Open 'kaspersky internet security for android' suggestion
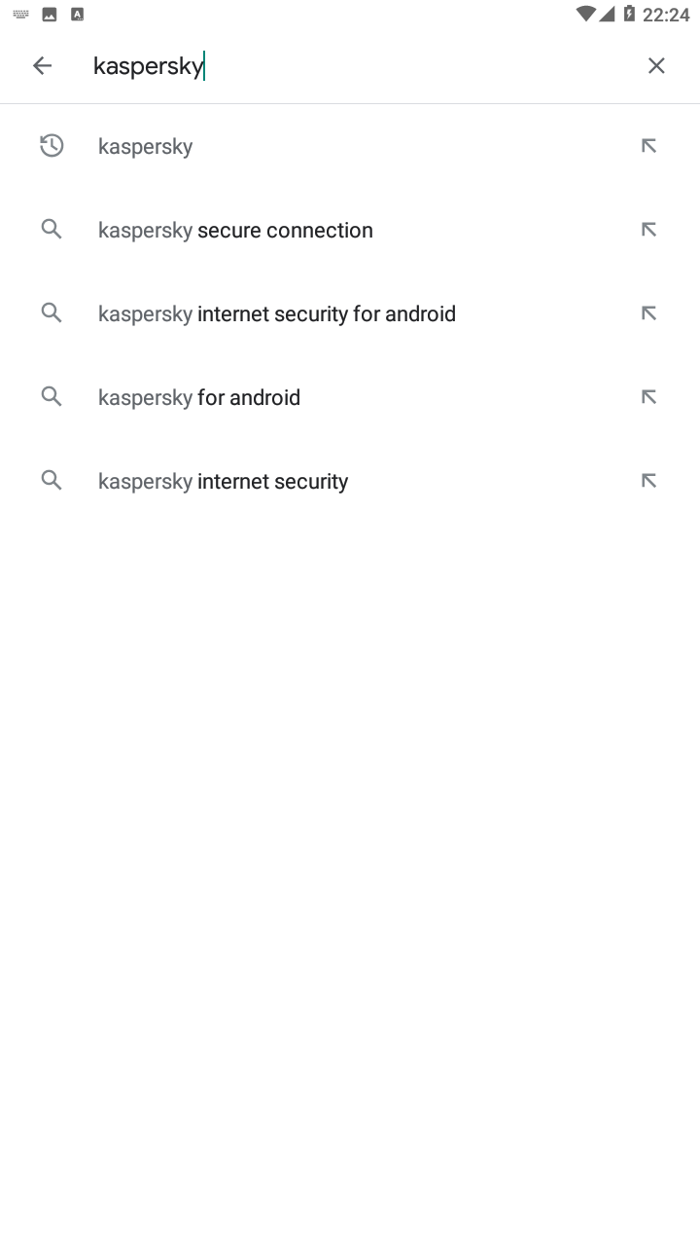The width and height of the screenshot is (700, 1246). [x=277, y=313]
